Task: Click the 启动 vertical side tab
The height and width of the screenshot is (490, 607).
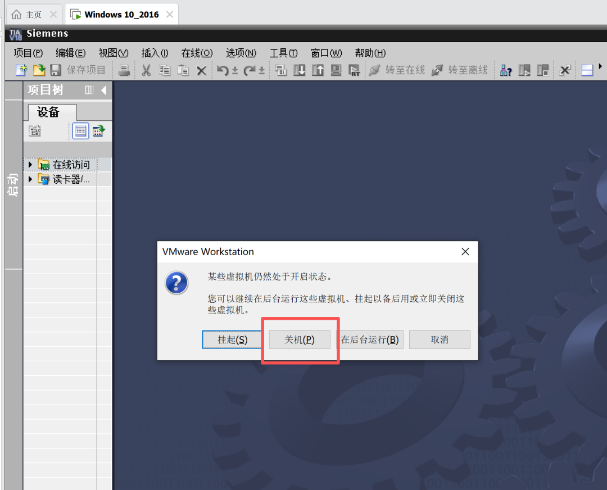Action: point(13,185)
